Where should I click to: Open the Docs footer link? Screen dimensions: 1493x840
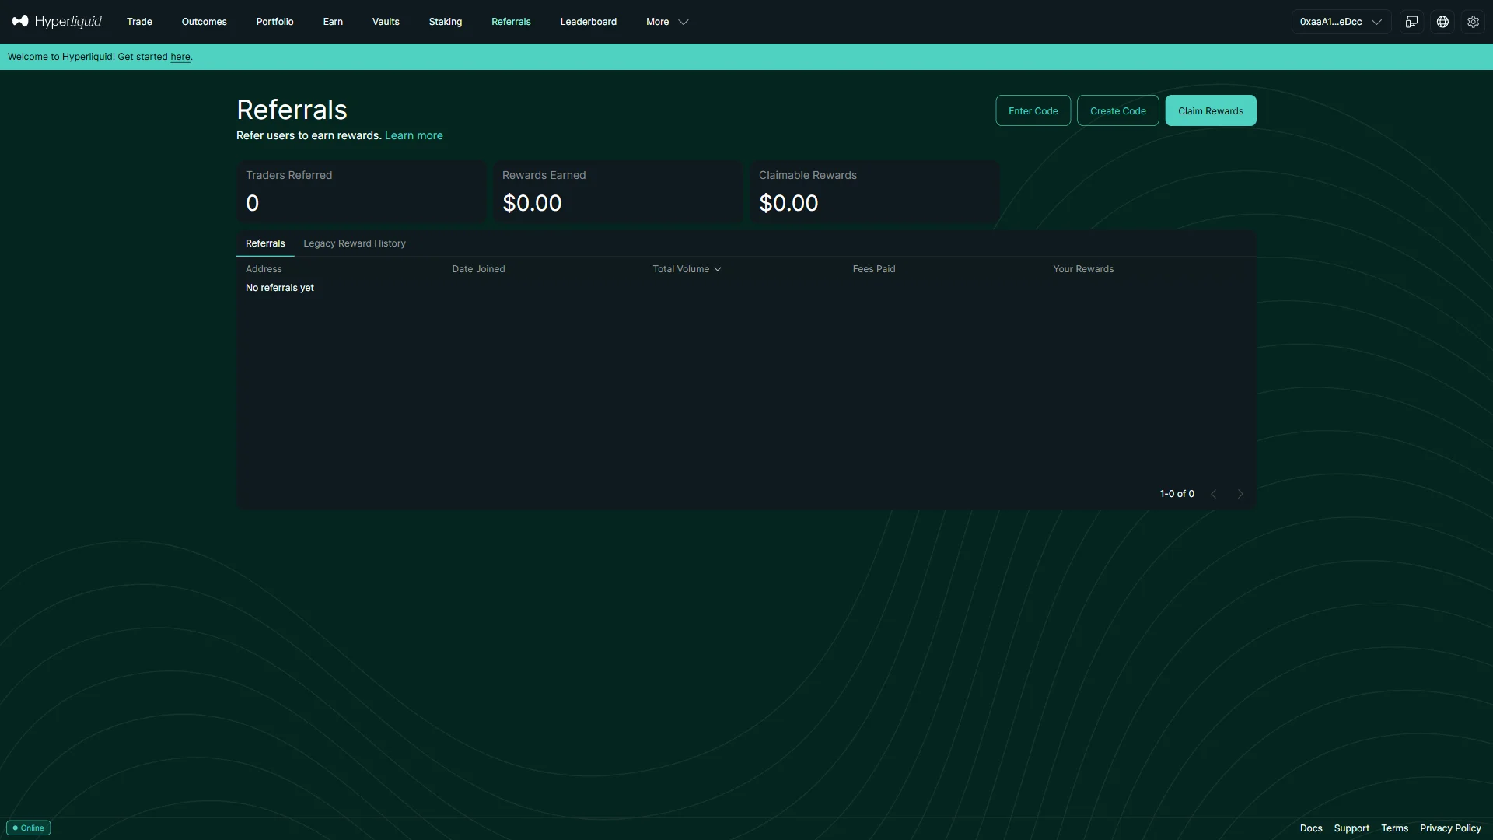click(x=1311, y=828)
